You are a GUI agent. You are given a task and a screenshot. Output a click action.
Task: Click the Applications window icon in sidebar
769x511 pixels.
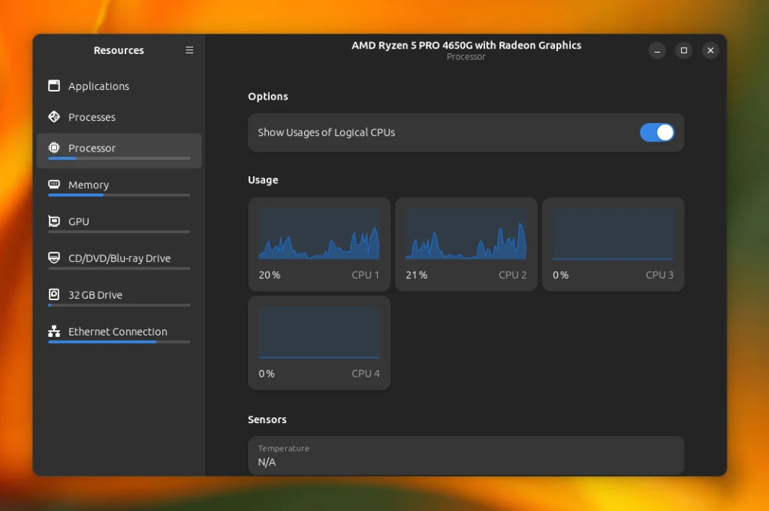coord(54,86)
